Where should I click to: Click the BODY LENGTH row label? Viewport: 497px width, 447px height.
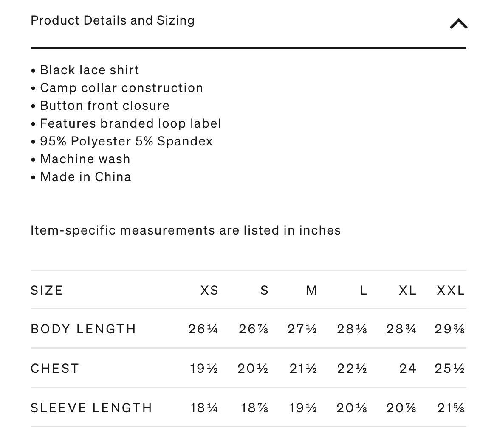tap(83, 329)
